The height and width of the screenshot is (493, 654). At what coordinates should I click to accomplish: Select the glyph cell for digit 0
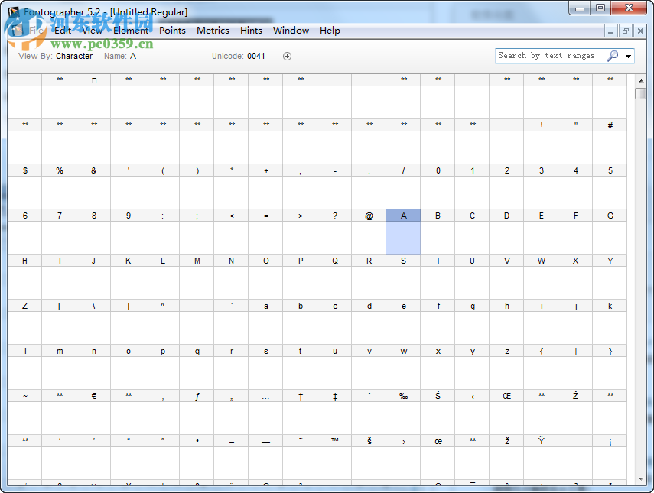click(x=438, y=186)
